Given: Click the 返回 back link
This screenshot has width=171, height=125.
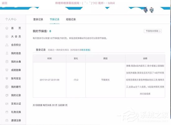Looking at the screenshot, I should click(x=4, y=3).
